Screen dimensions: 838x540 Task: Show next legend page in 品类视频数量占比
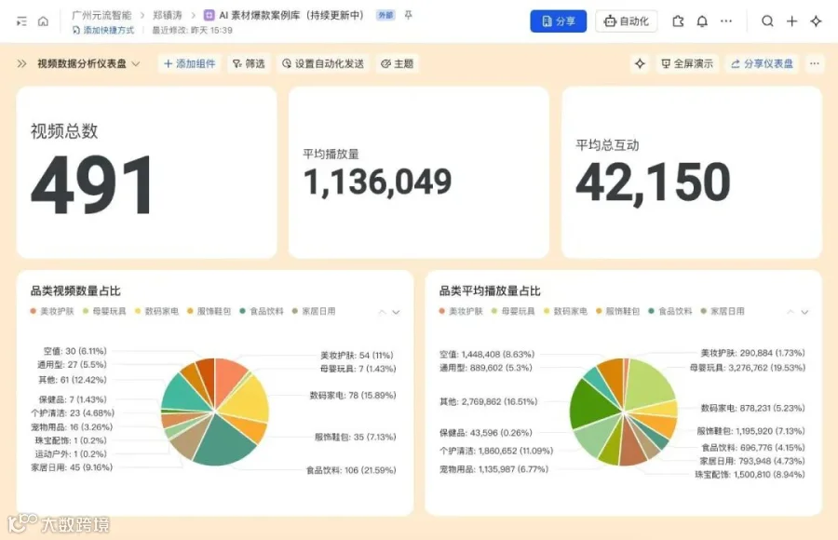point(396,312)
